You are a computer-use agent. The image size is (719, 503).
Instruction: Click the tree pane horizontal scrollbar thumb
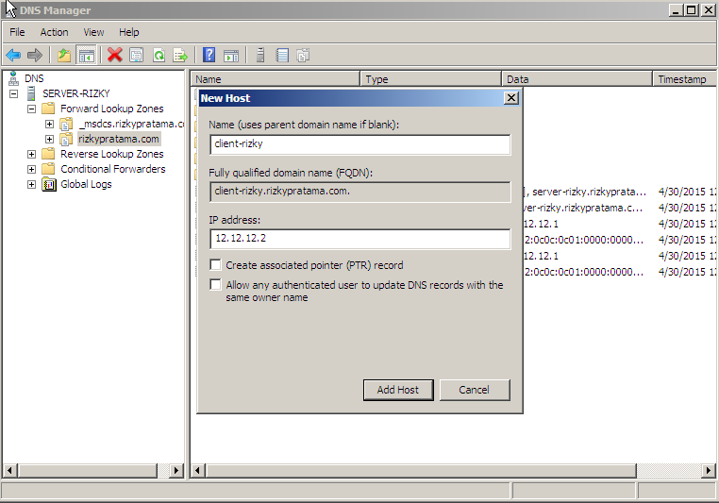tap(88, 470)
